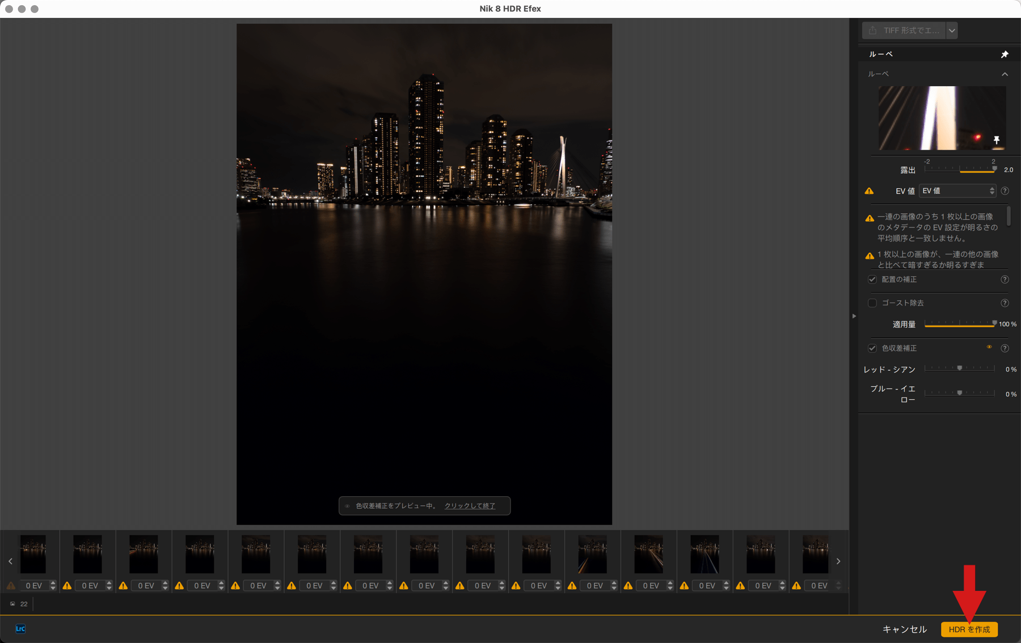Click the HDR を作成 button

[969, 629]
